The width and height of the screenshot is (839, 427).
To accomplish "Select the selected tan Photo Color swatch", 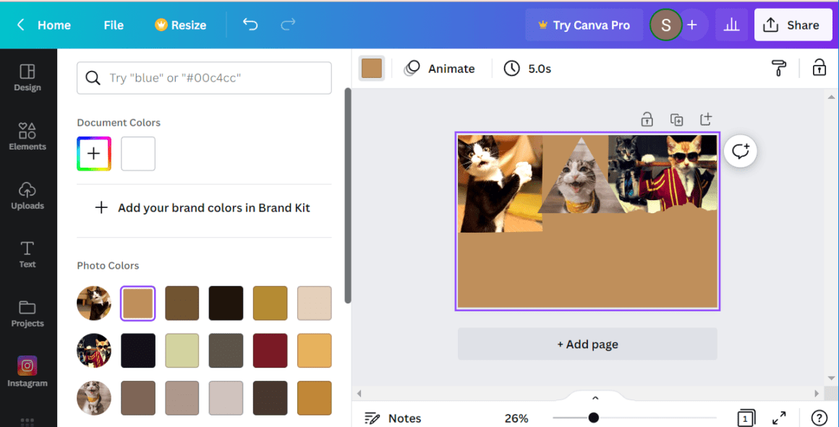I will 137,303.
